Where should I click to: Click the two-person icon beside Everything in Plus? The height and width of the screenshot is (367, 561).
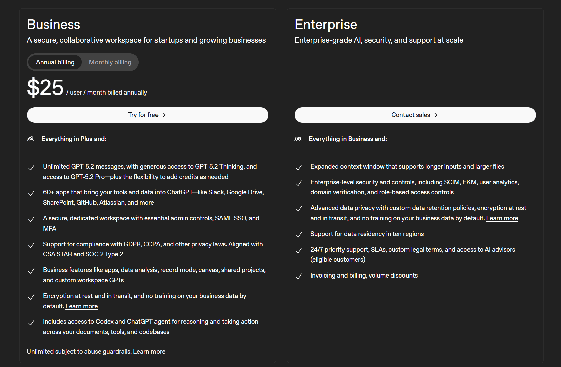pyautogui.click(x=30, y=139)
